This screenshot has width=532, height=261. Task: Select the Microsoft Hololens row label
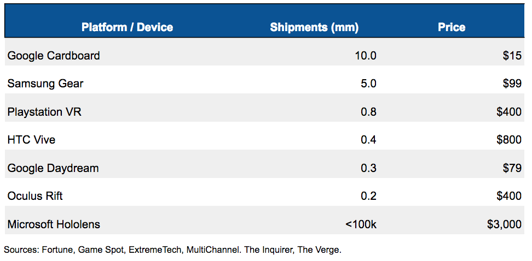coord(54,224)
